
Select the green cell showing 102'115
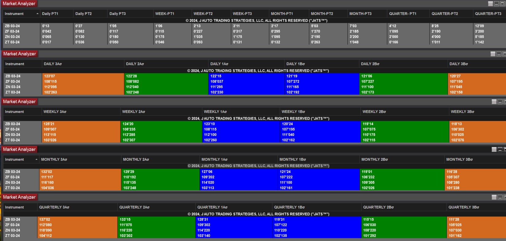coord(405,140)
